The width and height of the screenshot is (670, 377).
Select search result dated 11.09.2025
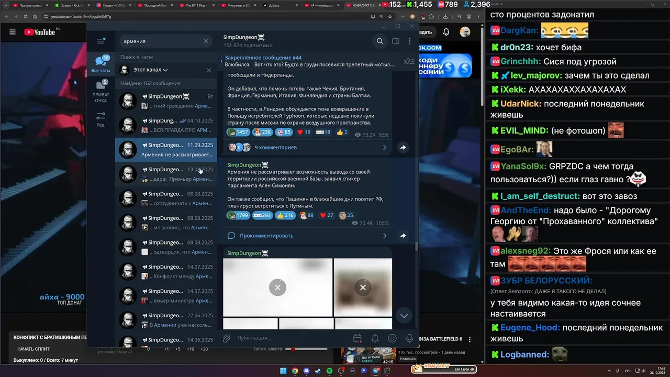(166, 149)
